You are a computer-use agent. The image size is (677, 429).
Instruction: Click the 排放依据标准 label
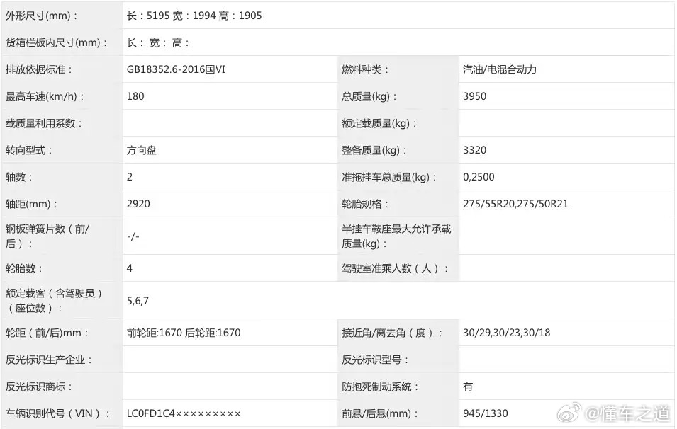tap(39, 69)
